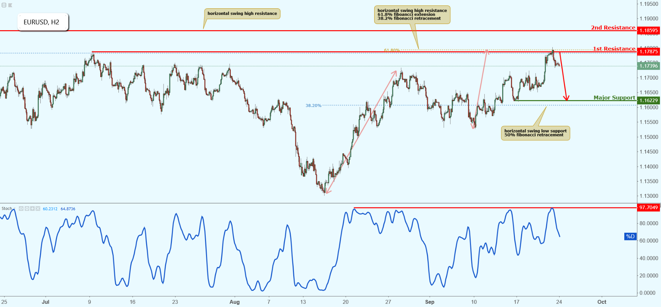661x307 pixels.
Task: Remove the Stoch indicator using the X icon
Action: tap(38, 209)
